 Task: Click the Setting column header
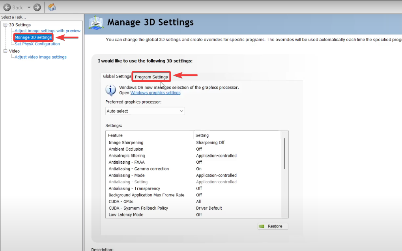pos(237,135)
